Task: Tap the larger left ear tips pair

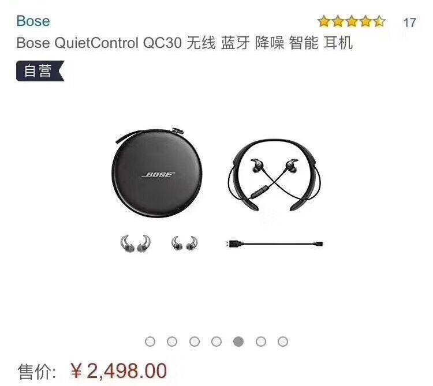Action: (135, 243)
